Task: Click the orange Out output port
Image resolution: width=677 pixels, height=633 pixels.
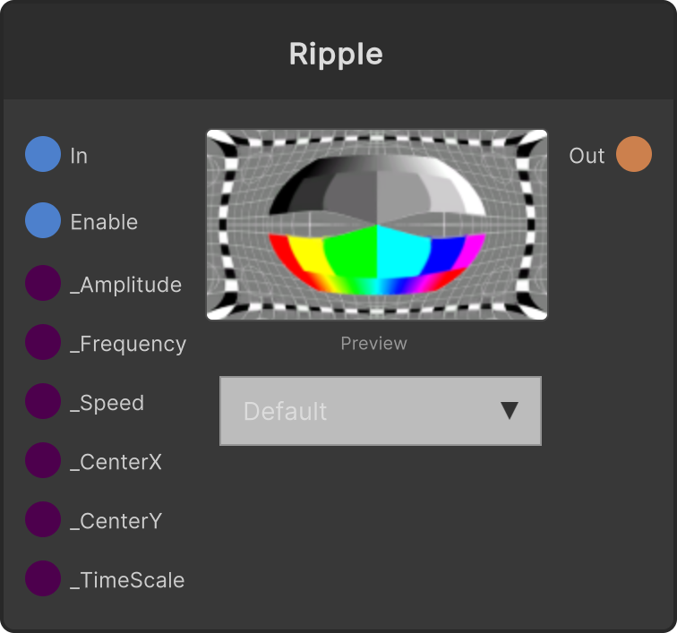Action: pyautogui.click(x=634, y=154)
